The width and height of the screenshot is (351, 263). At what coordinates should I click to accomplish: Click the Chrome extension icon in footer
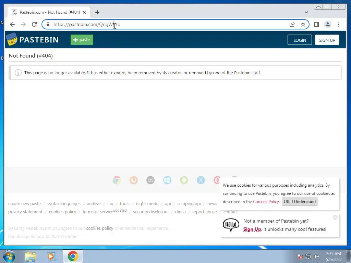pos(117,180)
